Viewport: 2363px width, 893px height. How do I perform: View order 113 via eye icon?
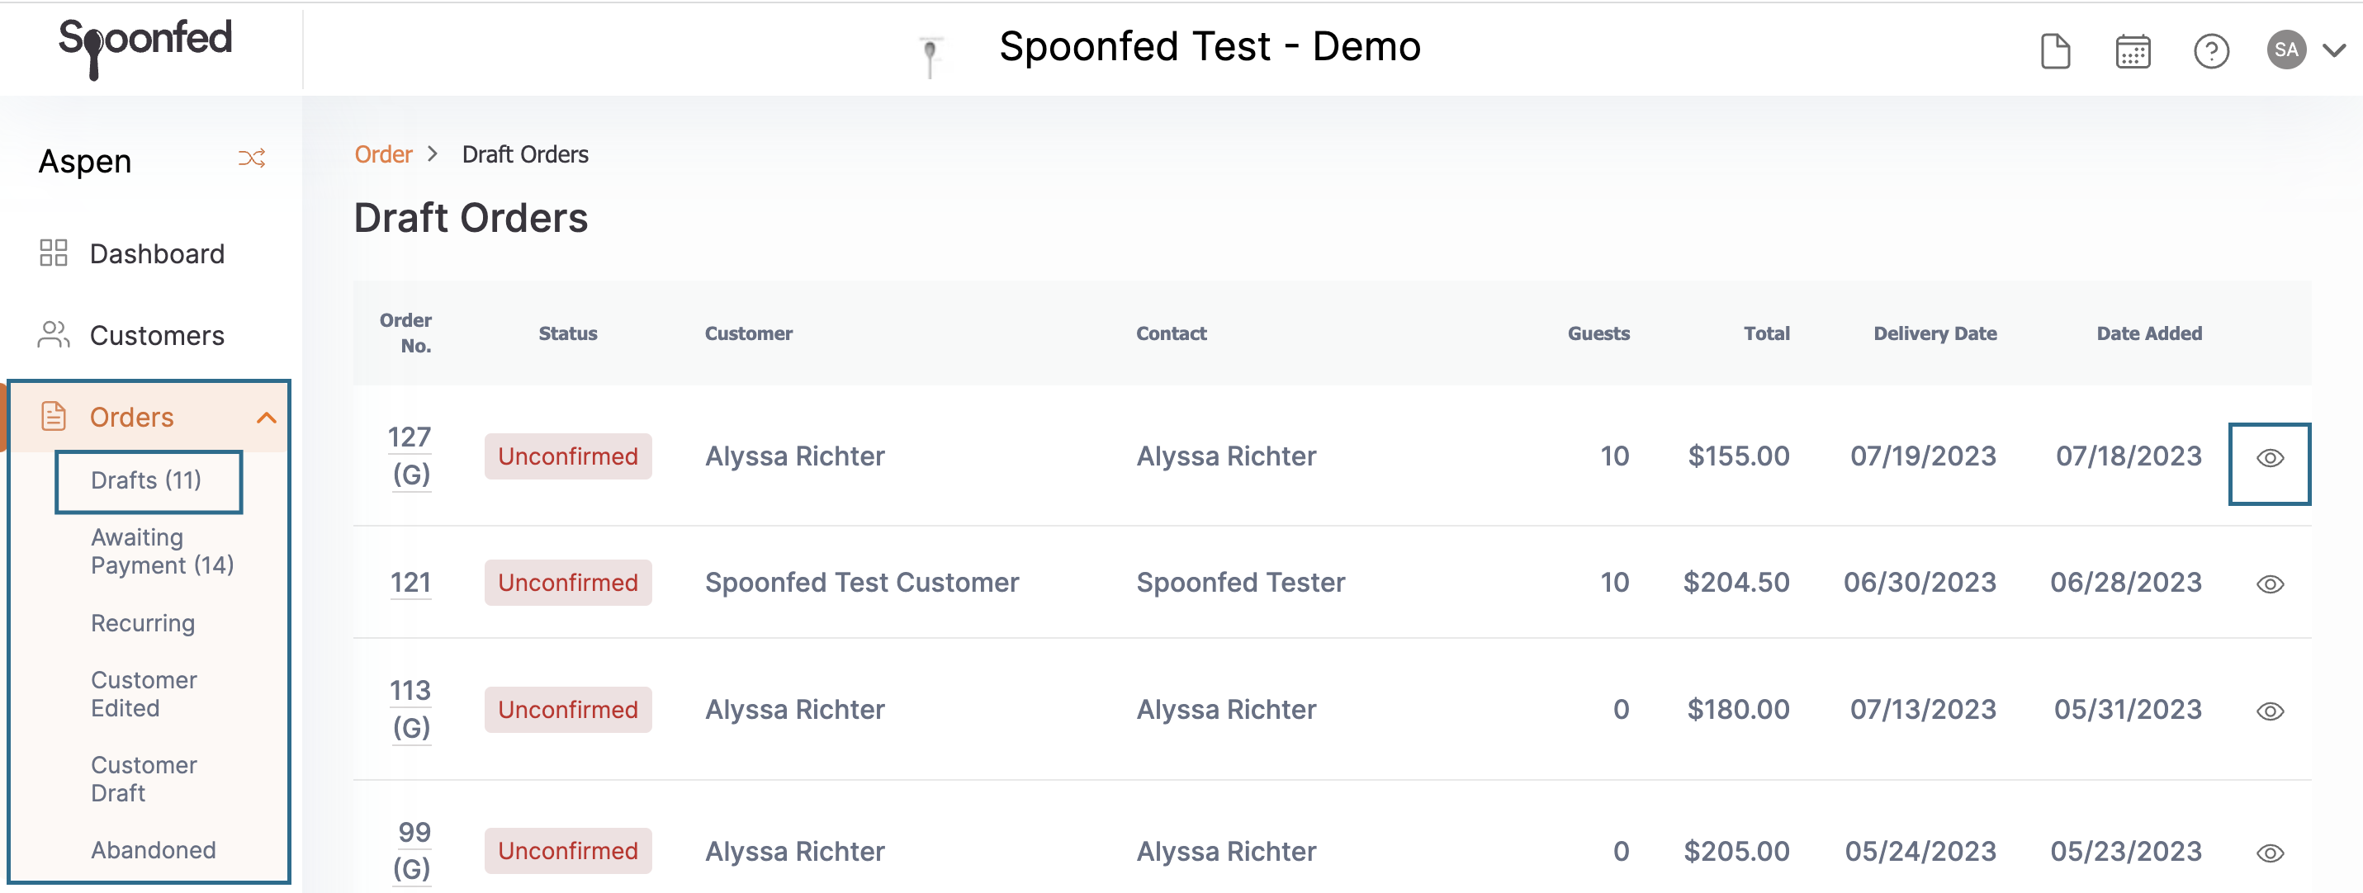click(x=2270, y=711)
